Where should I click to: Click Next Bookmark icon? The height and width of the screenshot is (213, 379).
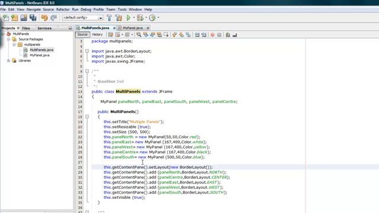181,35
